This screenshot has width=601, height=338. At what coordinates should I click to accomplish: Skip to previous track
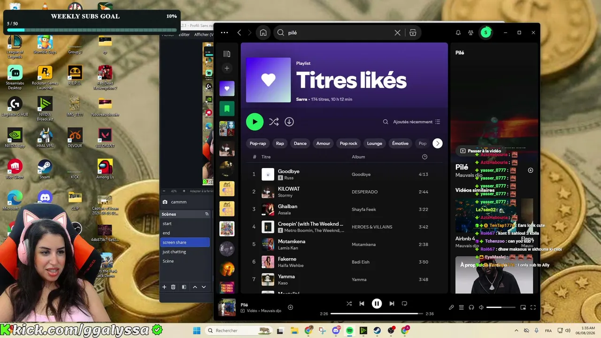click(362, 304)
